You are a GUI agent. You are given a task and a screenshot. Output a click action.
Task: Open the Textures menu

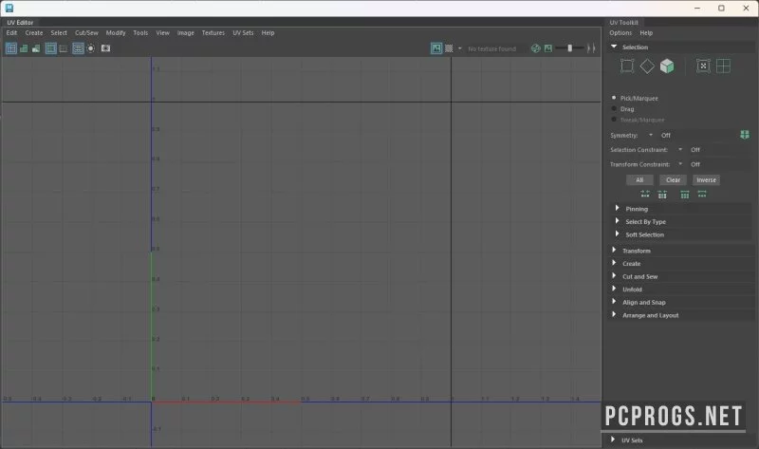213,33
